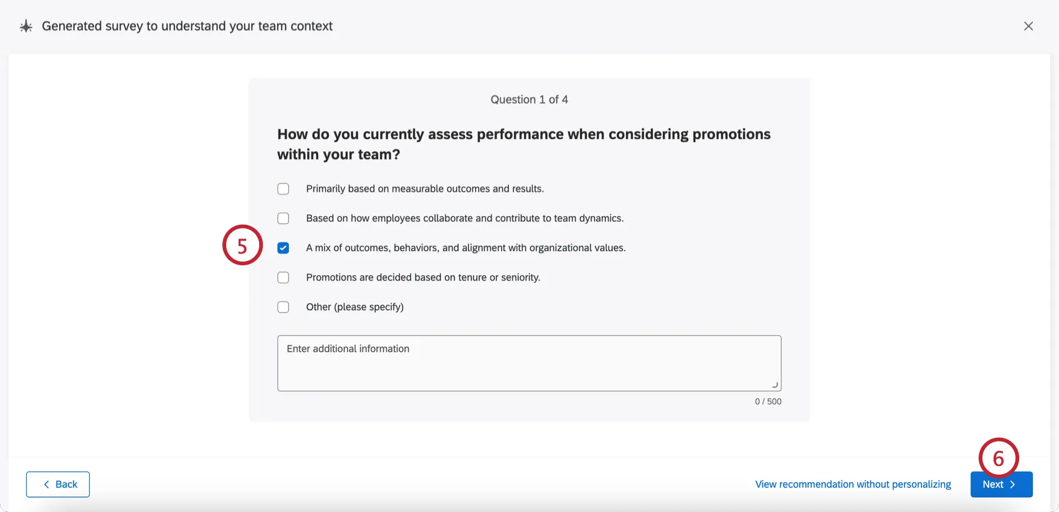The height and width of the screenshot is (512, 1059).
Task: Click the 'Generated survey to understand your team context' title
Action: (187, 26)
